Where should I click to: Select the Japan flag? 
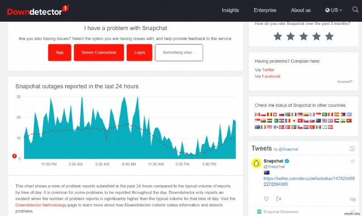[x=294, y=120]
